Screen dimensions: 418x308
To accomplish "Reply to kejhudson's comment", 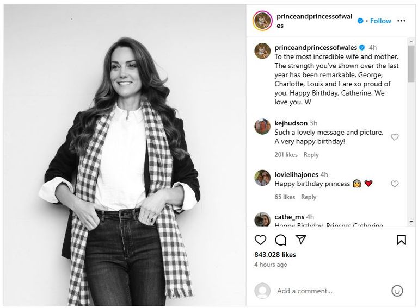I will point(311,155).
